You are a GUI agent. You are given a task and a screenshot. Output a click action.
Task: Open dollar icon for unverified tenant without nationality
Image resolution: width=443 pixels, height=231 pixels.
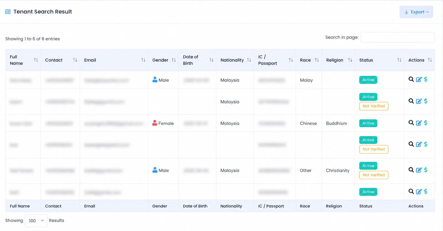pyautogui.click(x=426, y=144)
